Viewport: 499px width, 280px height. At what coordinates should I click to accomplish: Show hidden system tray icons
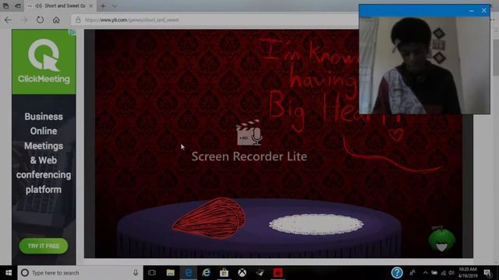point(426,273)
